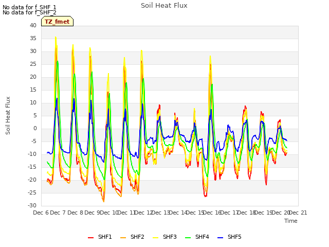Click the 25 y-axis tick label
This screenshot has height=247, width=329.
pyautogui.click(x=33, y=64)
